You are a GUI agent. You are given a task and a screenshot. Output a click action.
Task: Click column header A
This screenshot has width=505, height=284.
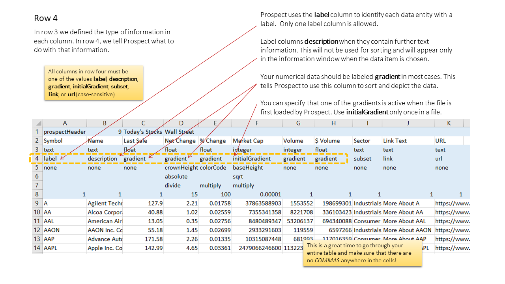[x=65, y=123]
